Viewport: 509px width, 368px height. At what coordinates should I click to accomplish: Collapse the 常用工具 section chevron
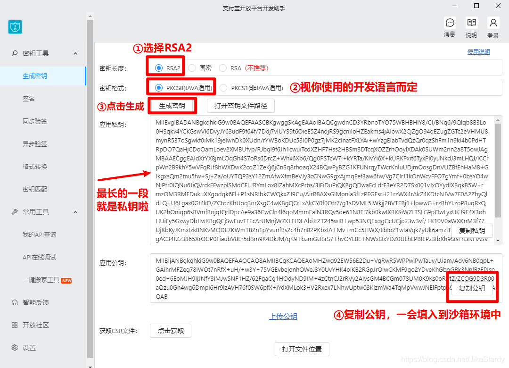pos(75,212)
